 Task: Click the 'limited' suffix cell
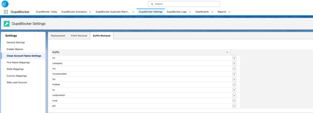[141, 85]
